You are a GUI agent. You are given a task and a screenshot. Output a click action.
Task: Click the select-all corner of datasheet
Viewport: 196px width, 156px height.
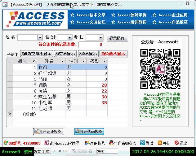point(10,61)
